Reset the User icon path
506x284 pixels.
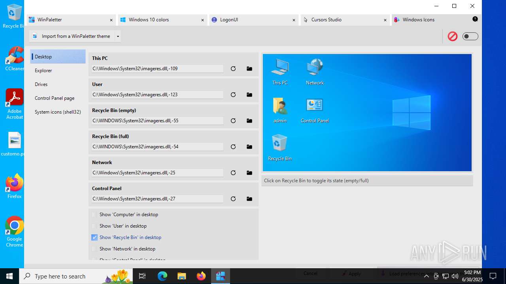233,95
